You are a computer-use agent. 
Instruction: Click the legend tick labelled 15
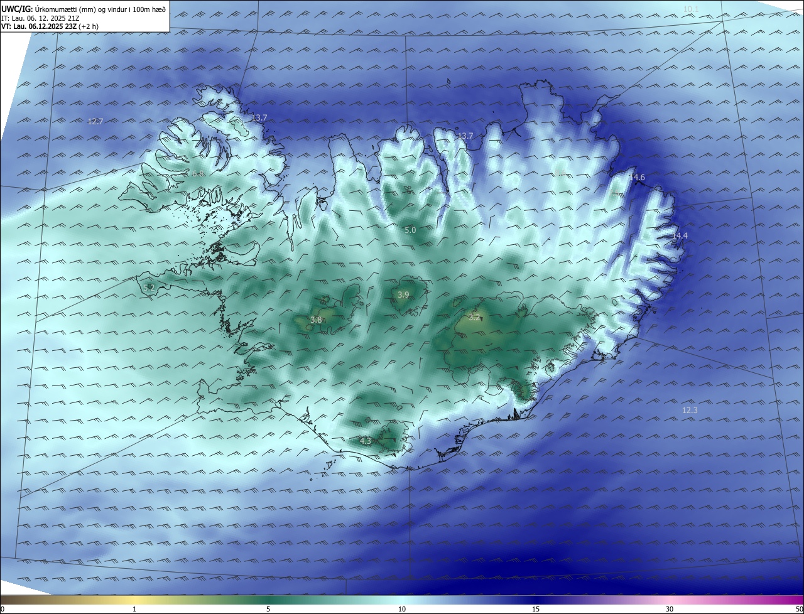536,609
